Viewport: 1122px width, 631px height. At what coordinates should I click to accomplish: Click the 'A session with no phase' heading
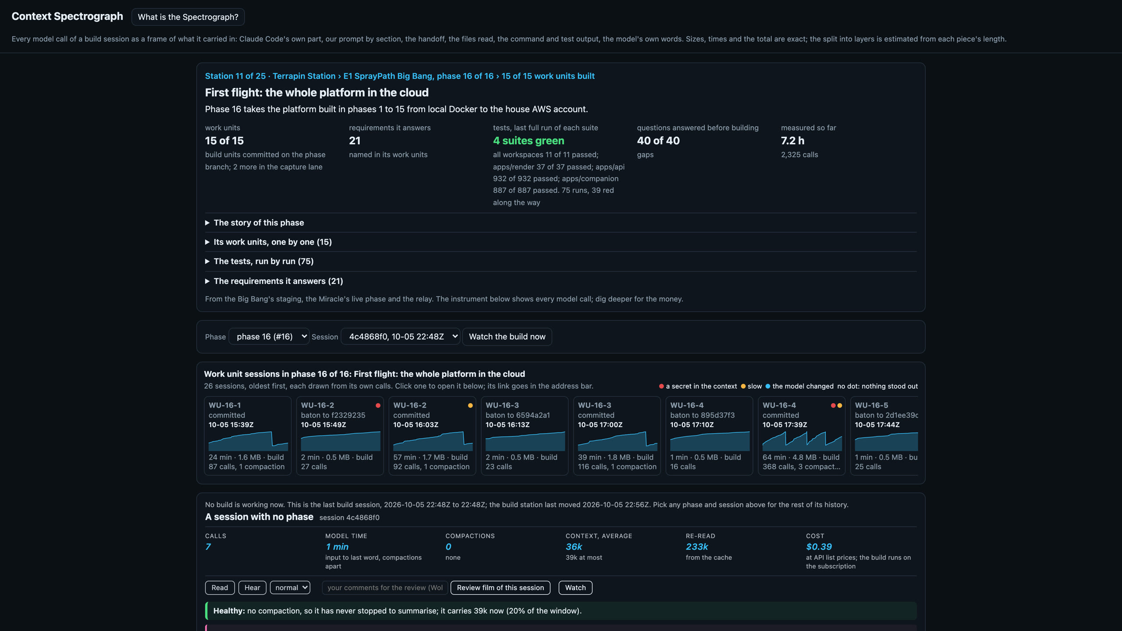[259, 517]
